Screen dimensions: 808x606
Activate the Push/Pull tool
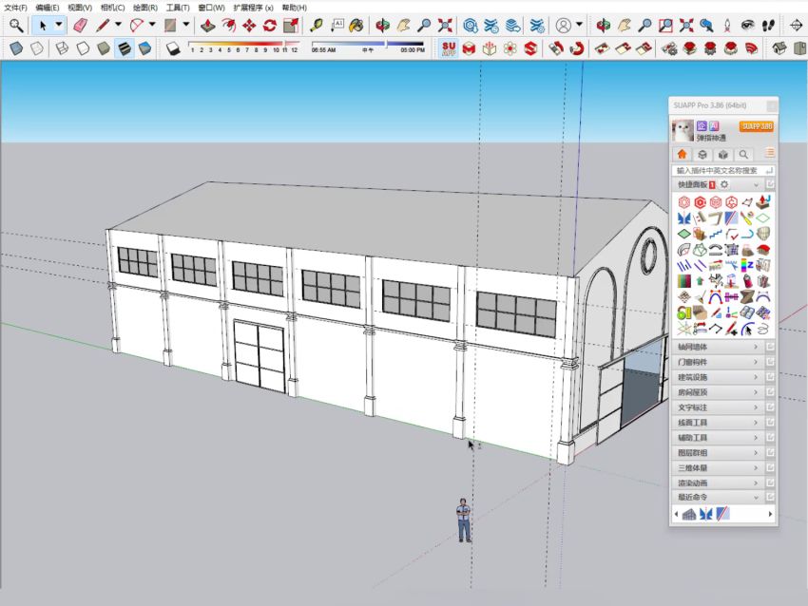coord(208,26)
